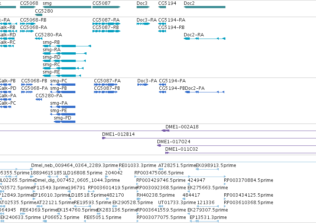
Task: Select the smg-RE transcript label
Action: pos(51,72)
